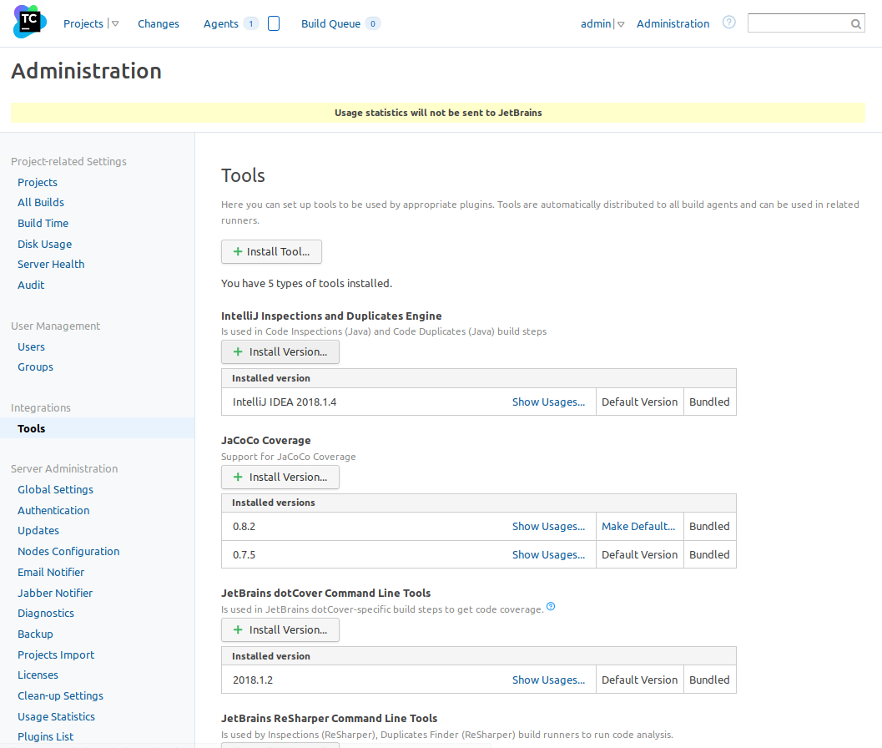The height and width of the screenshot is (748, 882).
Task: Open the help question mark icon in header
Action: [x=729, y=23]
